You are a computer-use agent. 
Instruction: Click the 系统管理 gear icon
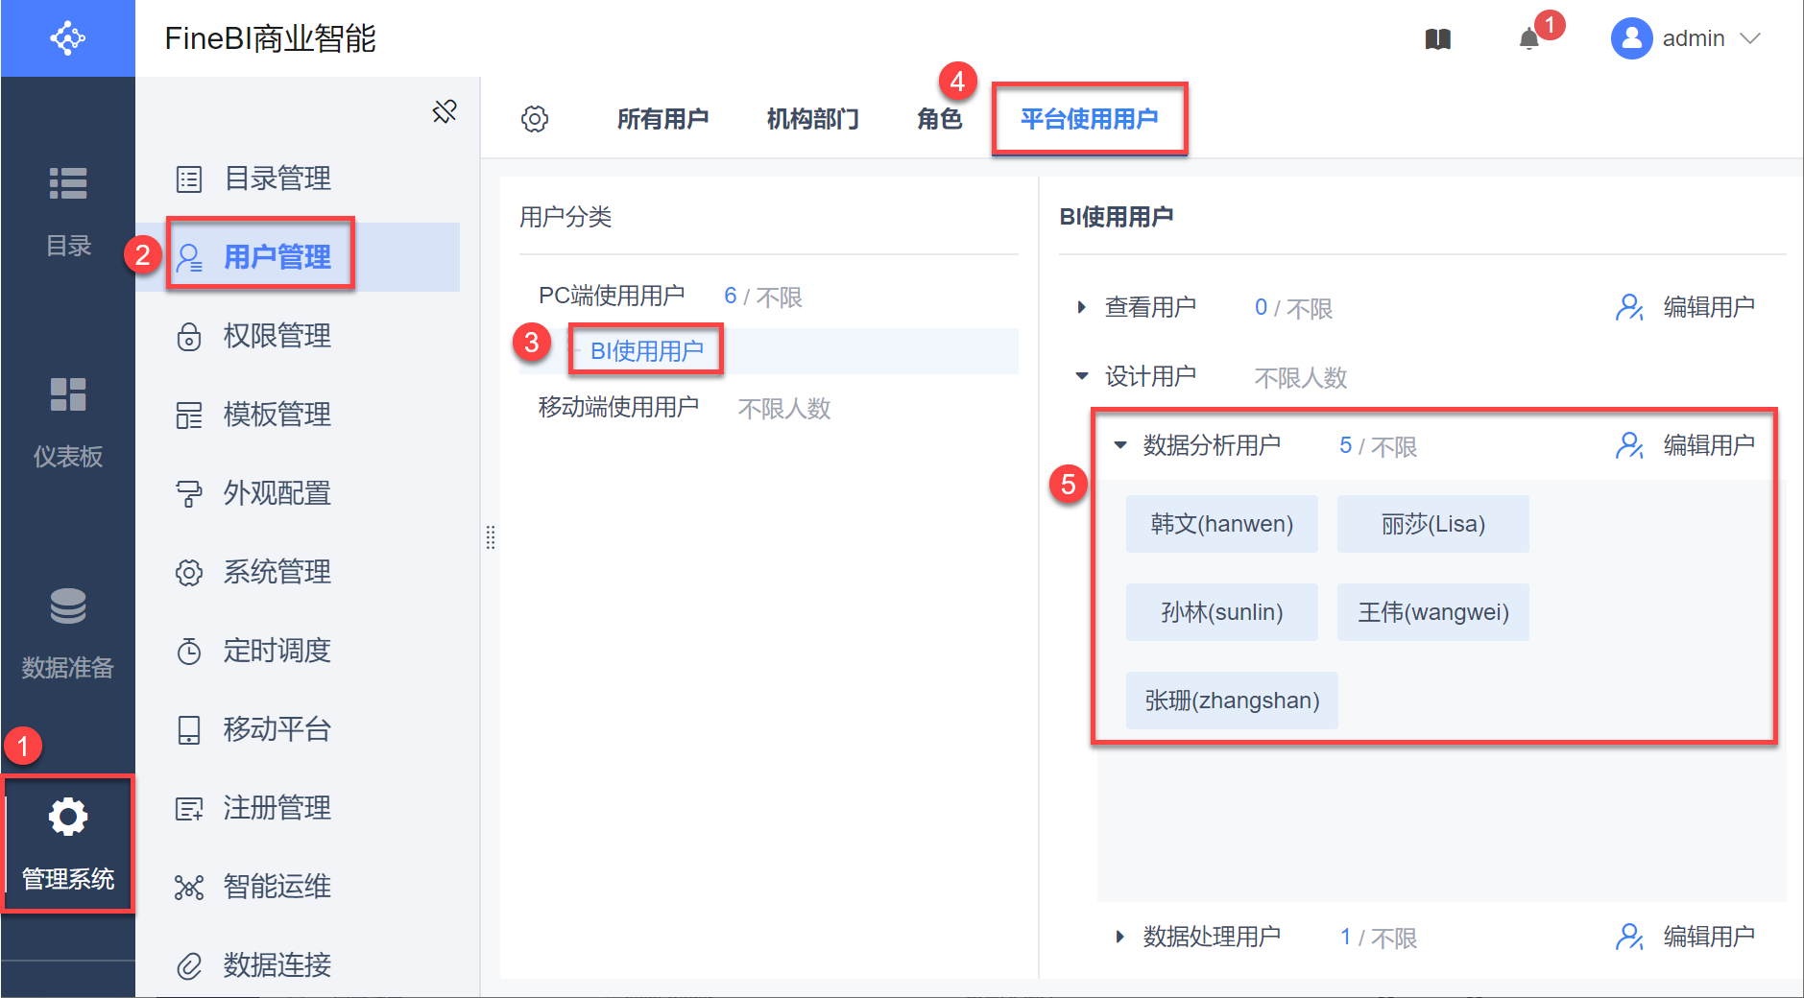coord(189,572)
